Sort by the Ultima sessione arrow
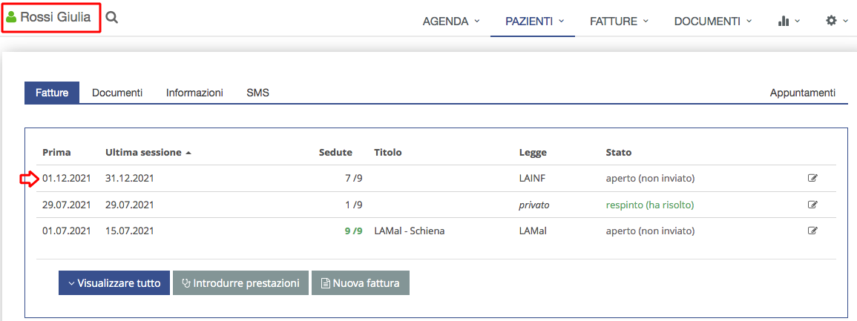Viewport: 857px width, 321px height. coord(188,153)
